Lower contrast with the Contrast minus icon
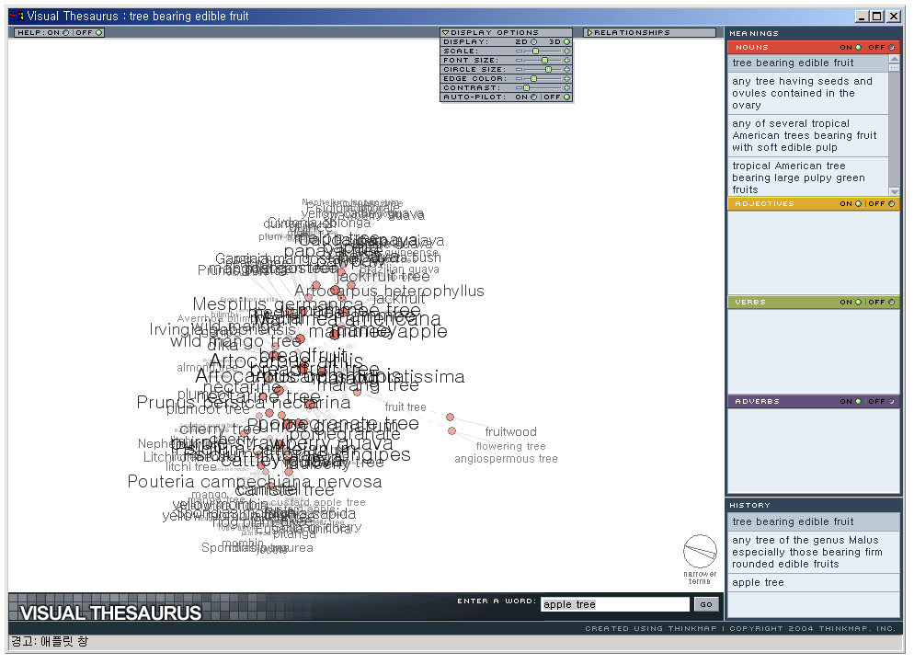914x664 pixels. click(x=519, y=88)
